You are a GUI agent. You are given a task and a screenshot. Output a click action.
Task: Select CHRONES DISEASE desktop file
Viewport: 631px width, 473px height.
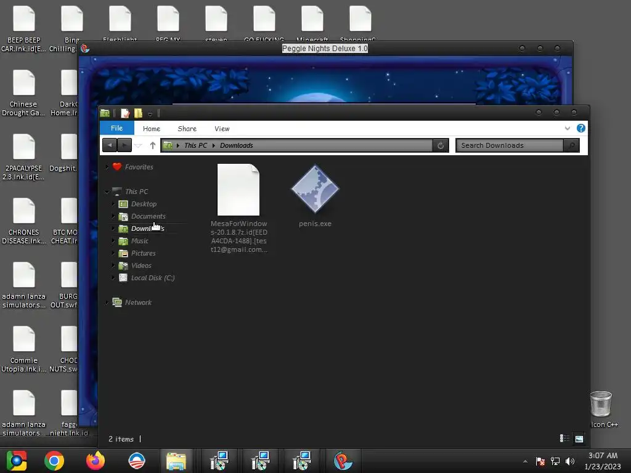24,221
